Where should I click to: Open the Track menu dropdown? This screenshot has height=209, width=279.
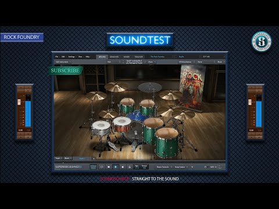tap(58, 158)
